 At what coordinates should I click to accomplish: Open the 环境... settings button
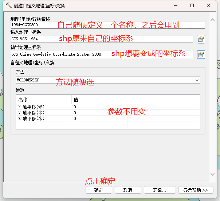click(160, 190)
